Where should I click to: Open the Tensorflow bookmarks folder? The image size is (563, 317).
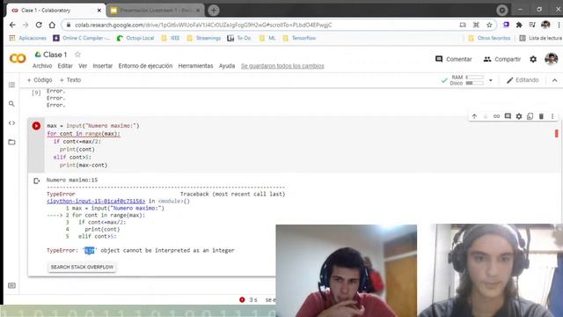pyautogui.click(x=299, y=38)
